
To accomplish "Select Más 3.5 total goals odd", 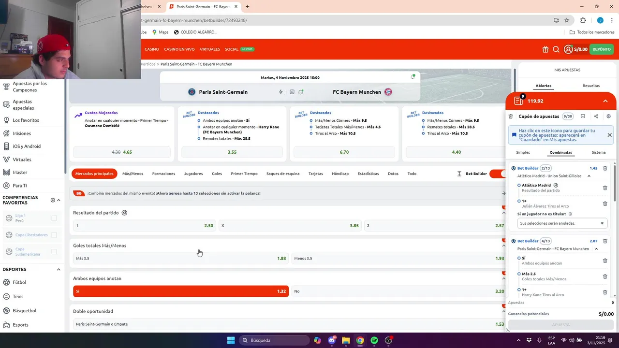I will pyautogui.click(x=181, y=259).
